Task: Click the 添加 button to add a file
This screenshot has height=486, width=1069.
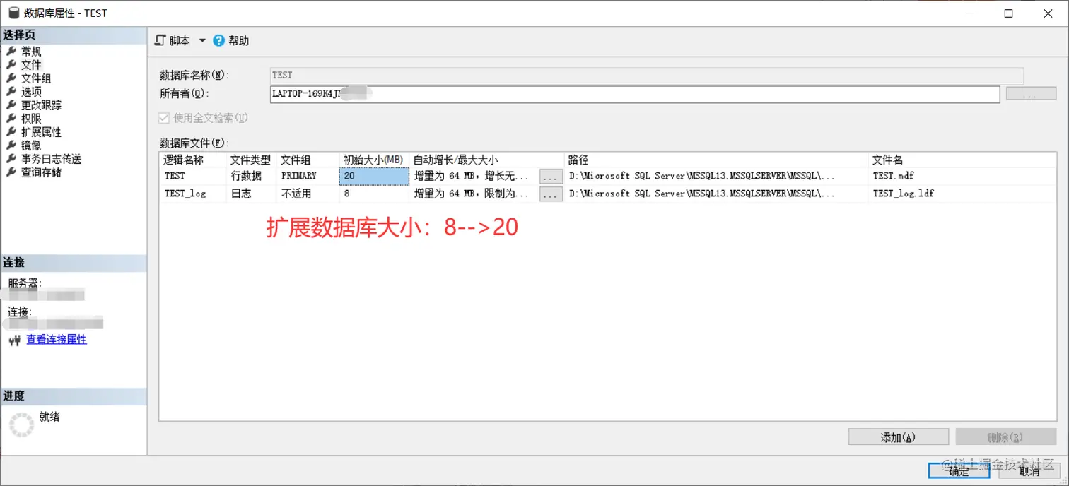Action: click(898, 437)
